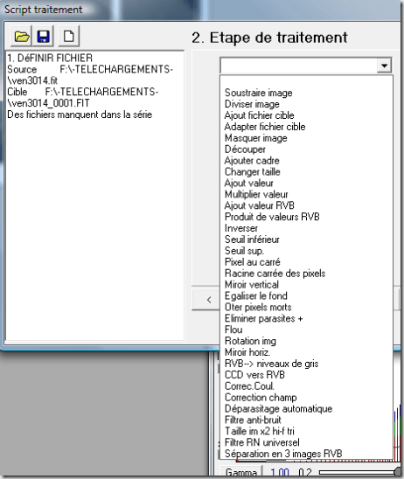Click the gamma slider track

coord(358,473)
